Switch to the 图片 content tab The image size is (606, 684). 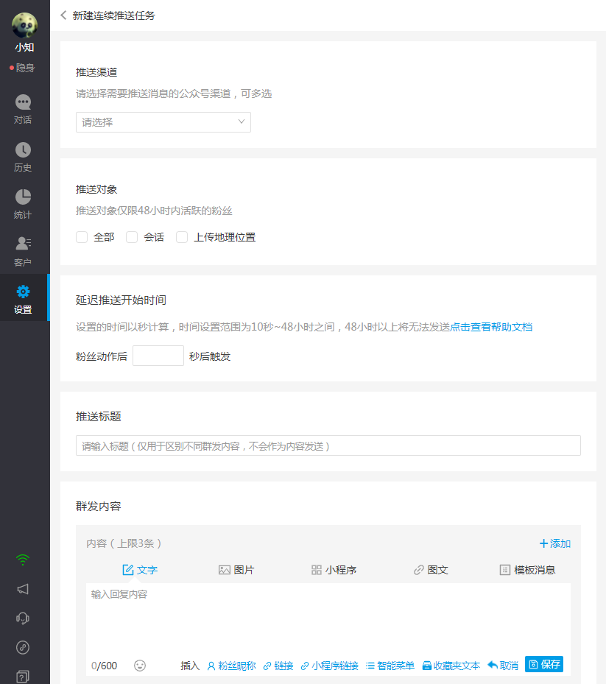(236, 570)
